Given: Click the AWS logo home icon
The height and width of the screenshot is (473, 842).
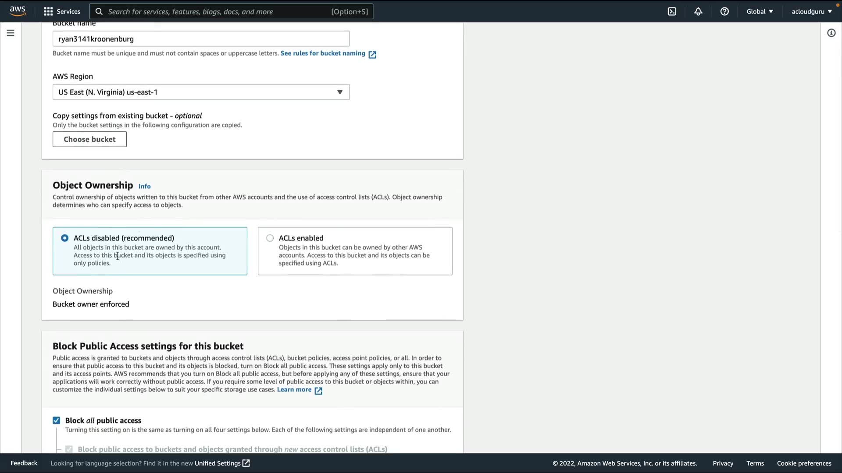Looking at the screenshot, I should pos(18,11).
